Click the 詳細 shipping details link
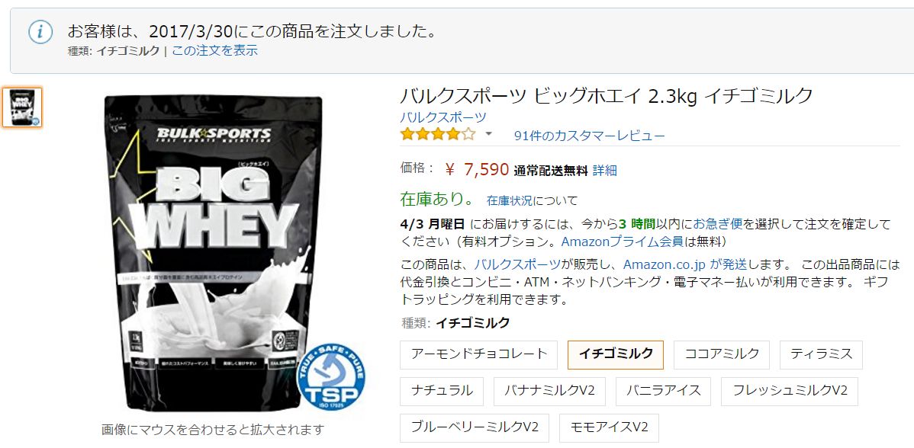Viewport: 914px width, 448px height. pos(604,171)
